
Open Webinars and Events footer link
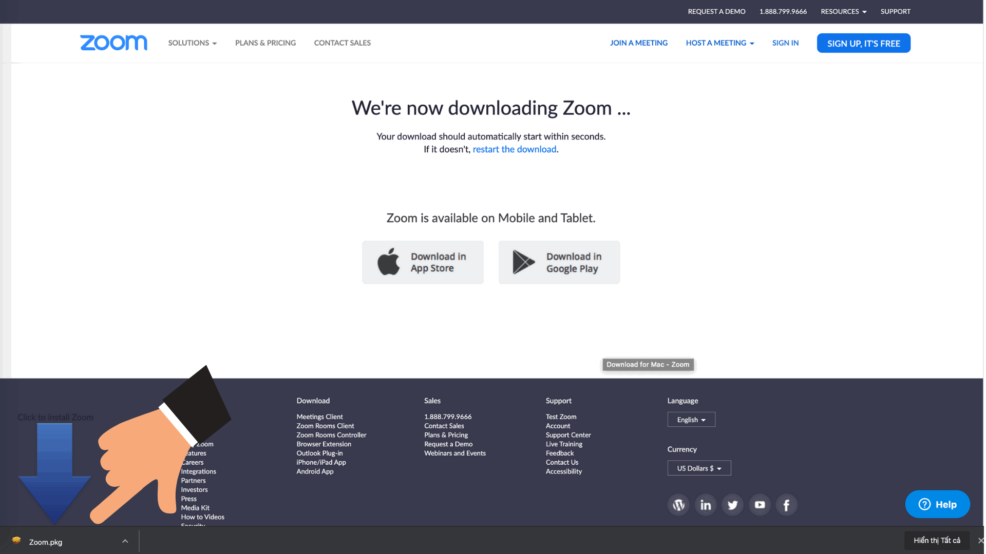point(455,453)
